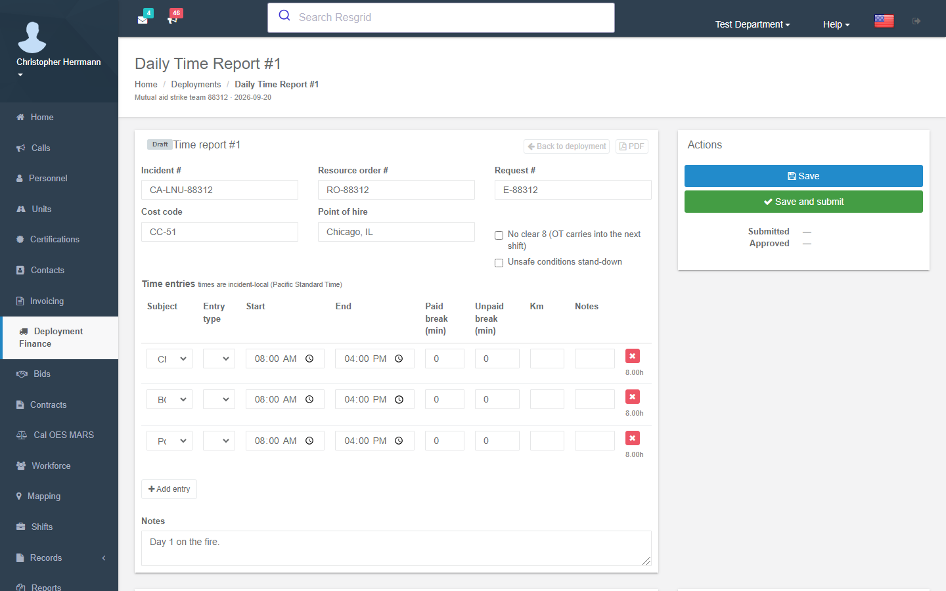Click first row Paid break field
This screenshot has width=946, height=591.
(445, 359)
